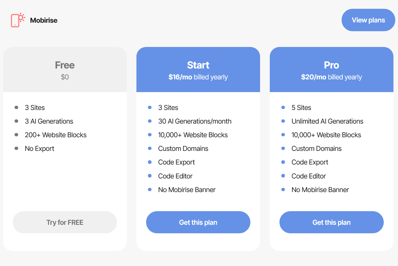
Task: Click bullet beside Unlimited AI Generations
Action: coord(283,121)
